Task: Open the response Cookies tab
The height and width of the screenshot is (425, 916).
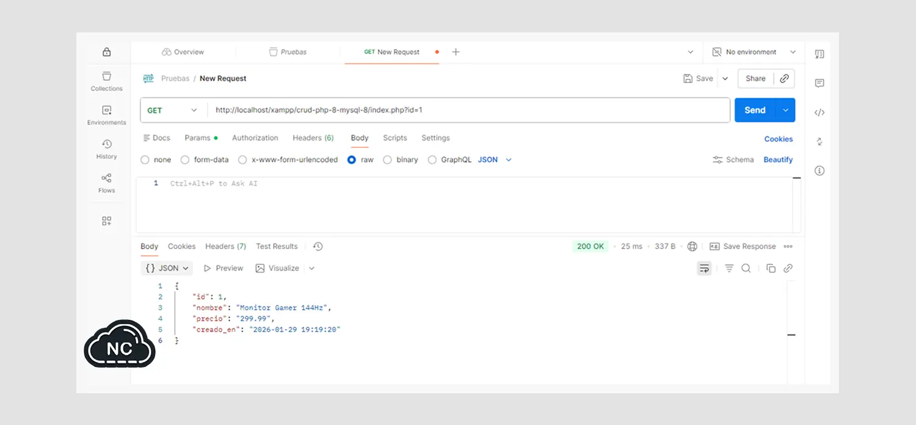Action: click(182, 247)
